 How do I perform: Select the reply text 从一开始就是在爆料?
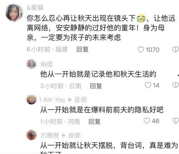[102, 110]
